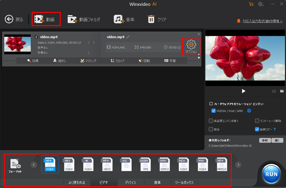Switch to ツールボックス tab
Screen dimensions: 286x188
184,183
